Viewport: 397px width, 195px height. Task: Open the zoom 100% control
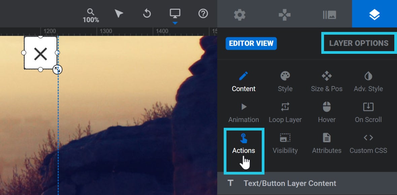91,16
